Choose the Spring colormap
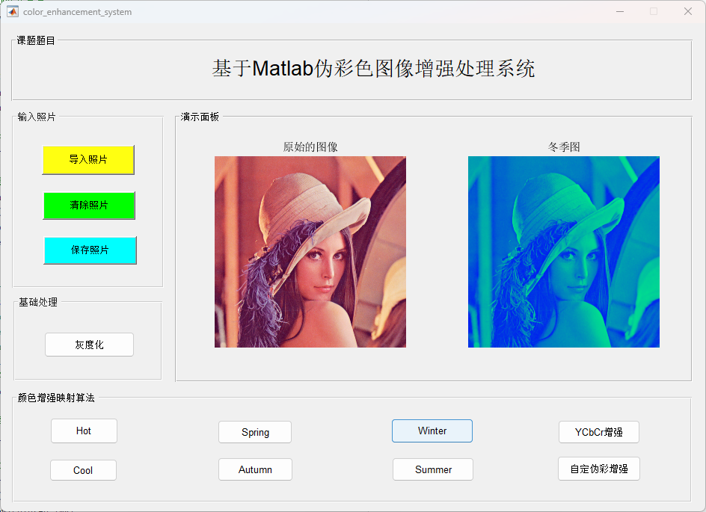 [x=255, y=432]
